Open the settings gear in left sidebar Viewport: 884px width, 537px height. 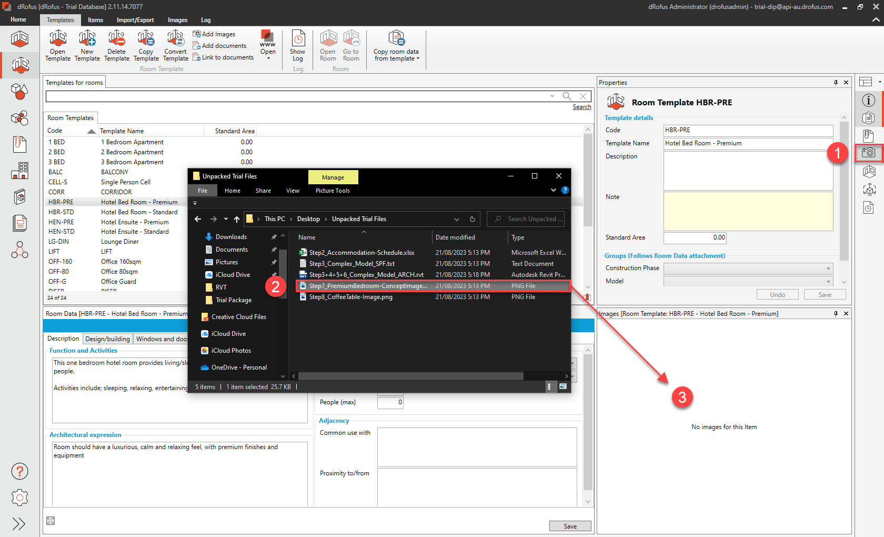19,498
